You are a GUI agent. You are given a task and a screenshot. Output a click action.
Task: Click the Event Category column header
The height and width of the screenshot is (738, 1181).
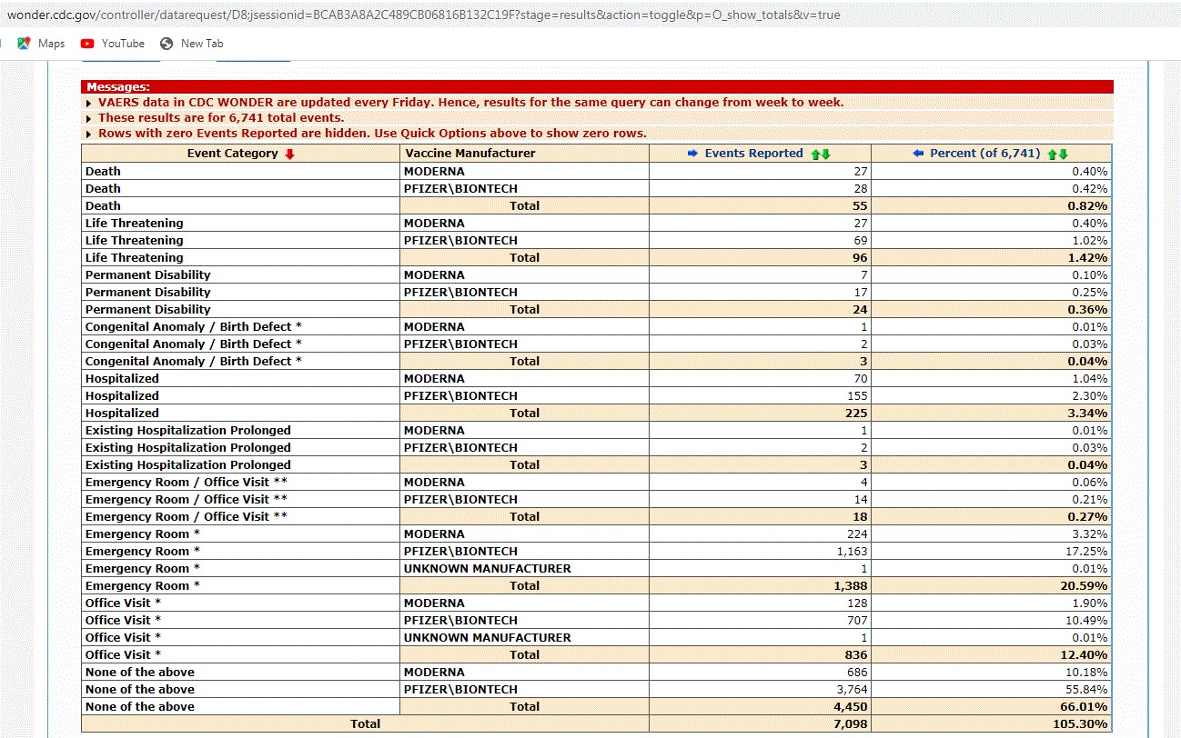[x=232, y=154]
